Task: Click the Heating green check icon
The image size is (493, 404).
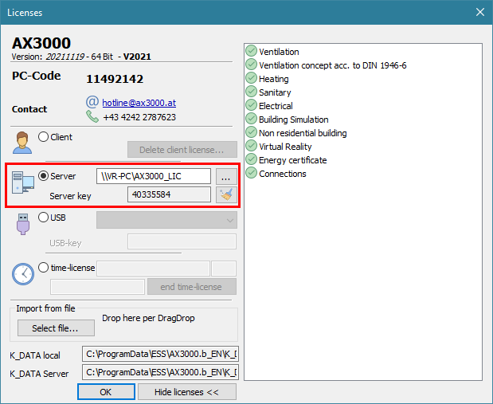Action: point(251,78)
